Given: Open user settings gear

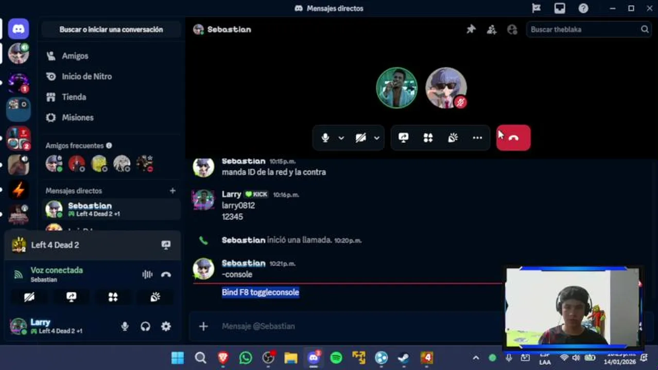Looking at the screenshot, I should coord(166,326).
